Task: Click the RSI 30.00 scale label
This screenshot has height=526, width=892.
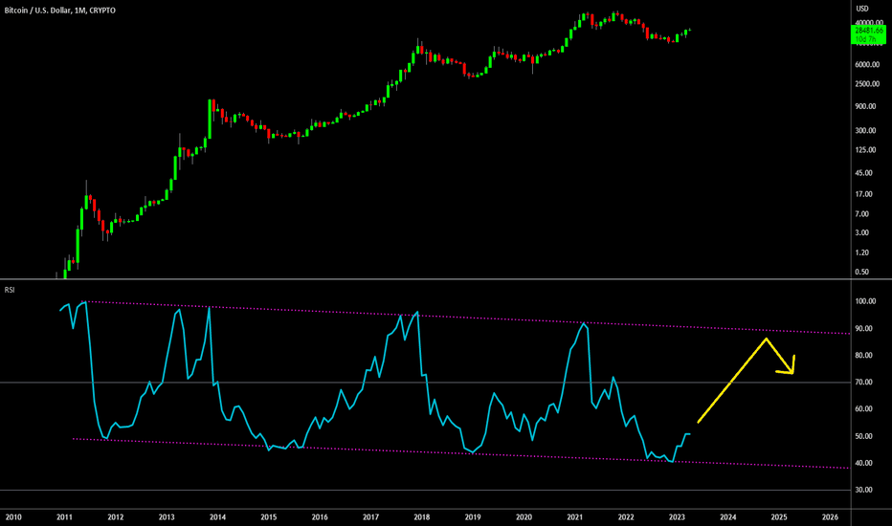Action: tap(864, 490)
